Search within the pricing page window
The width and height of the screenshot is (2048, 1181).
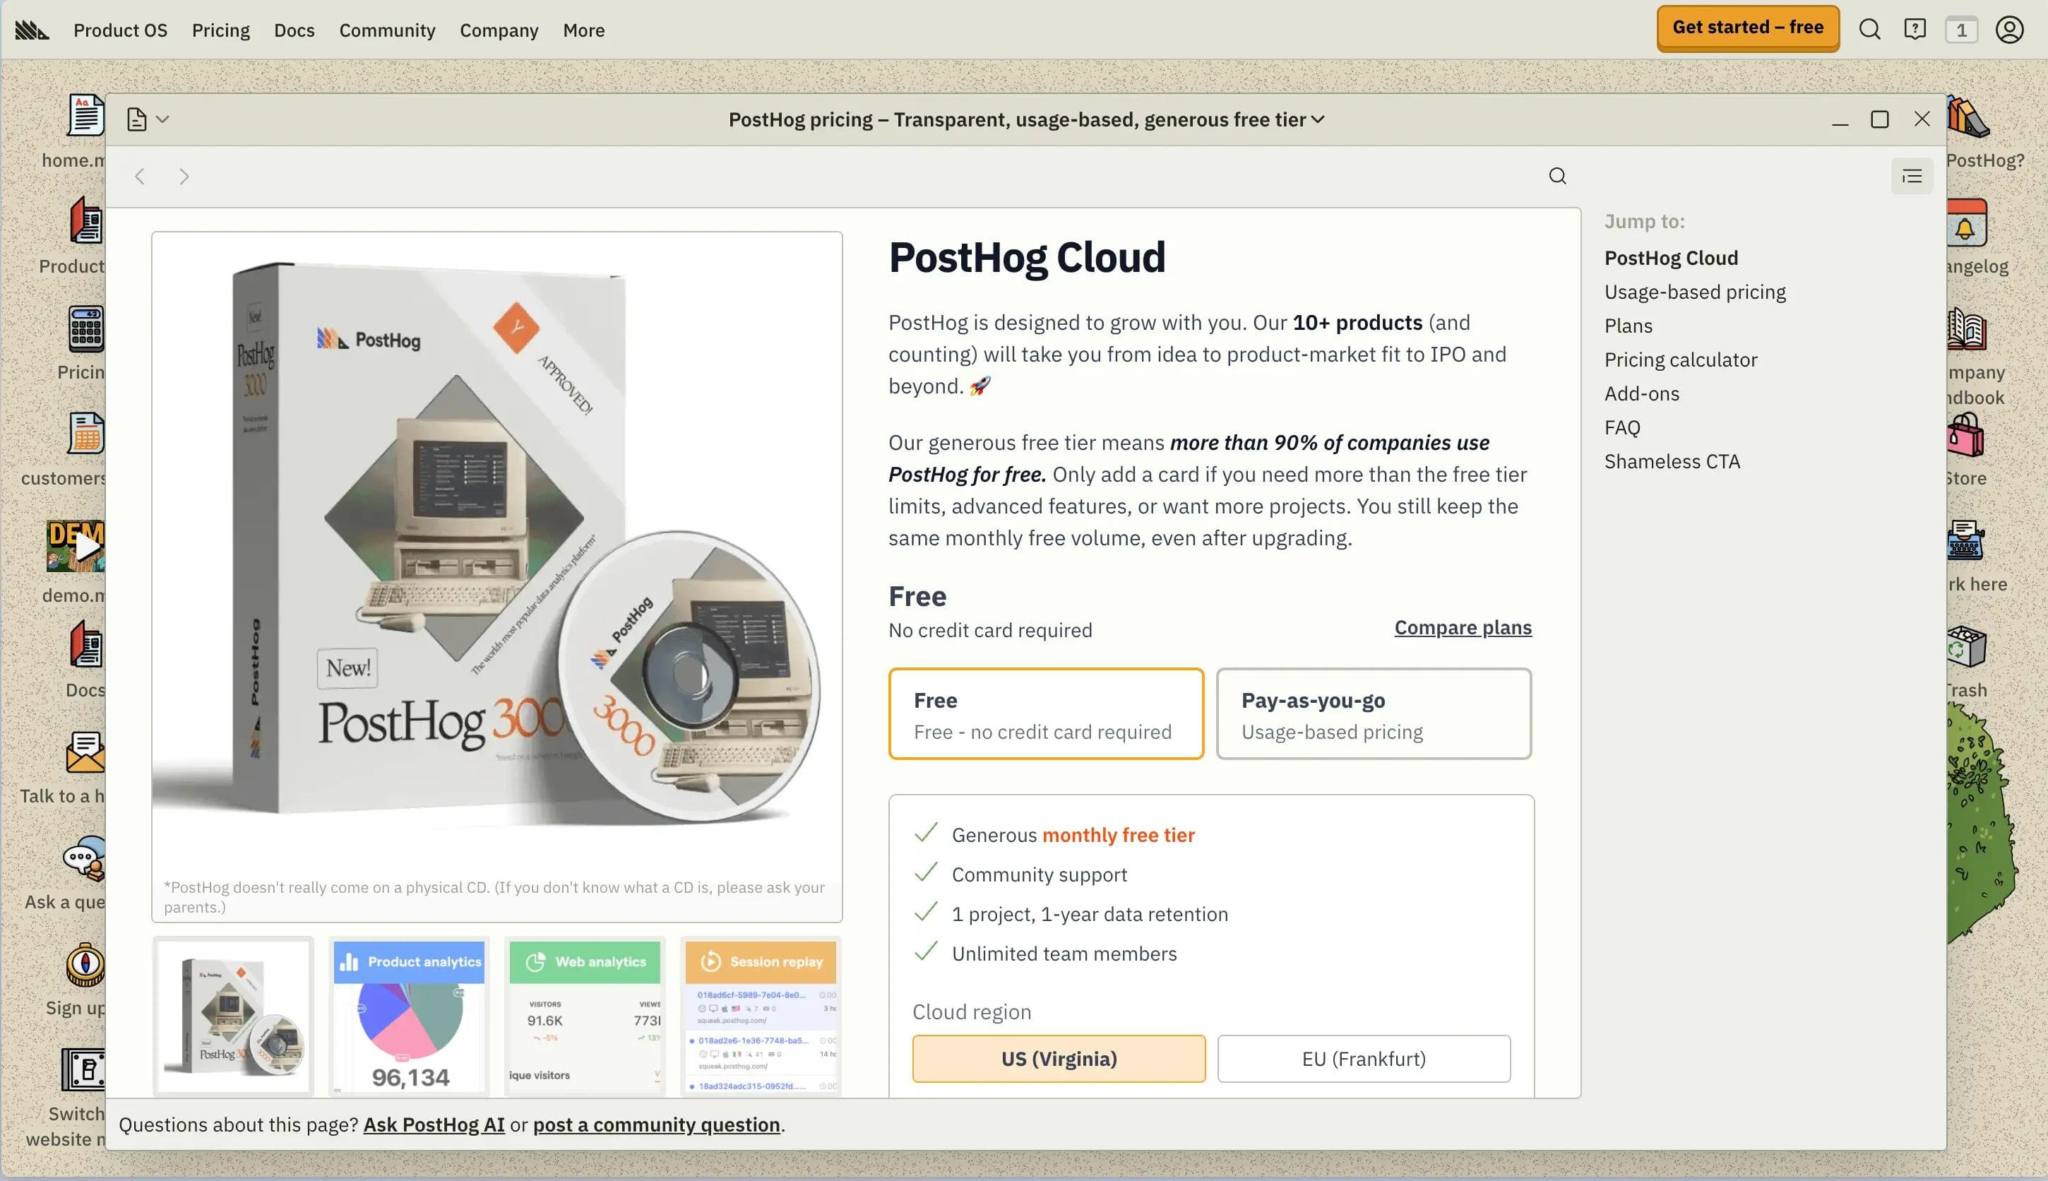(x=1556, y=176)
